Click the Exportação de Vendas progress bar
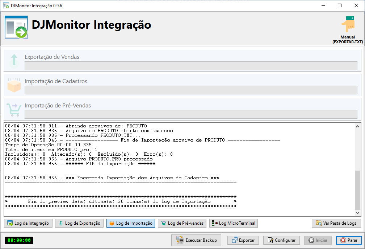Image resolution: width=365 pixels, height=249 pixels. [191, 66]
